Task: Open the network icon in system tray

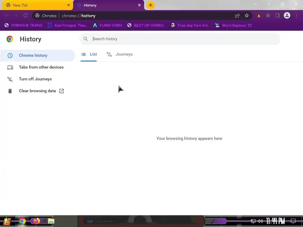Action: (253, 221)
